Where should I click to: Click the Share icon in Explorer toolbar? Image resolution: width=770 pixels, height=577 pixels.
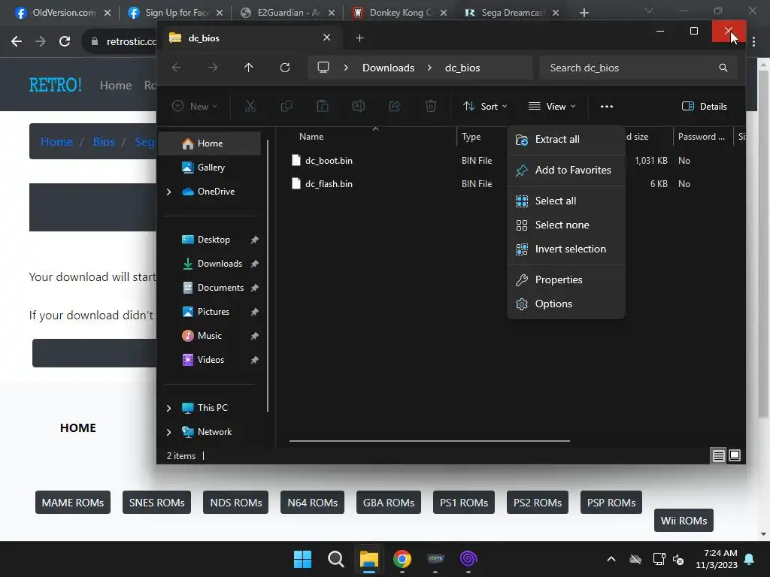click(395, 106)
